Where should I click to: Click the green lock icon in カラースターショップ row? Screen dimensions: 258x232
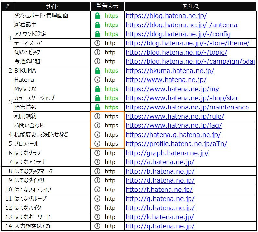click(98, 98)
